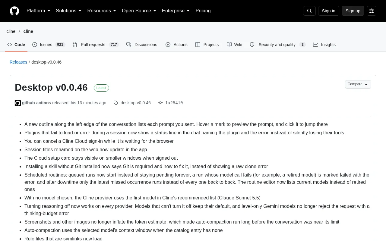Expand the Platform menu
The width and height of the screenshot is (386, 241).
(38, 11)
